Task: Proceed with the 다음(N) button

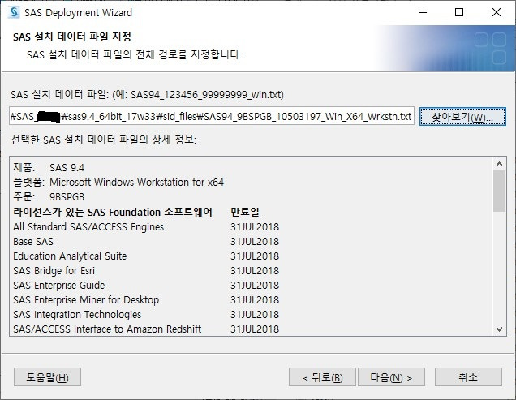Action: 391,377
